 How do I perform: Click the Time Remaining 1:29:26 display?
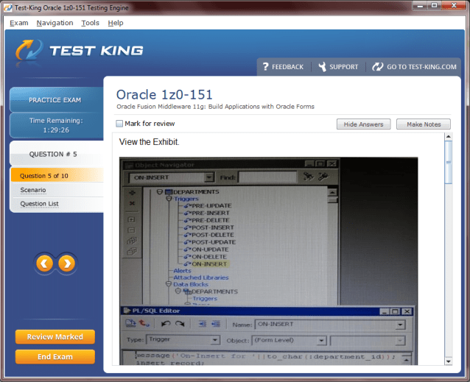[x=56, y=125]
